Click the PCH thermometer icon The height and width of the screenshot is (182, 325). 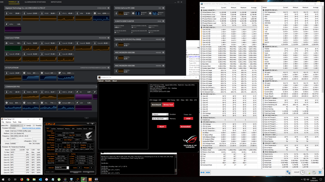tap(6, 13)
